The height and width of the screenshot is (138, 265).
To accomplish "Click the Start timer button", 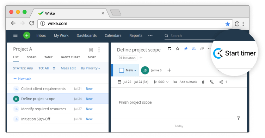I will click(x=234, y=53).
